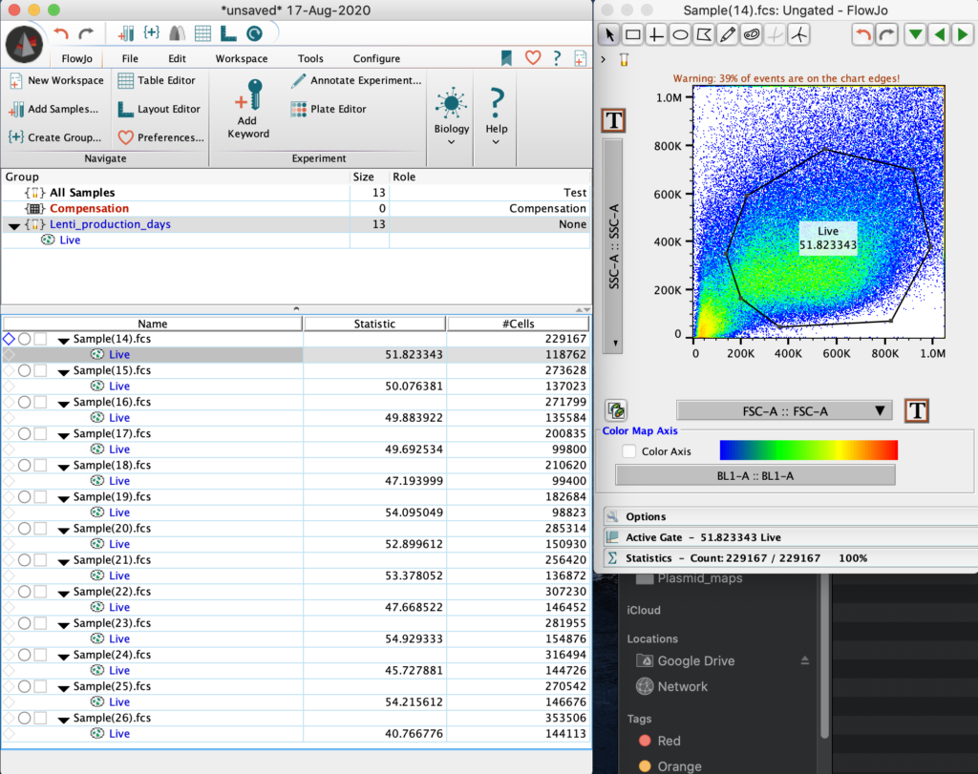Click the sample tube icon in graph window

point(624,60)
